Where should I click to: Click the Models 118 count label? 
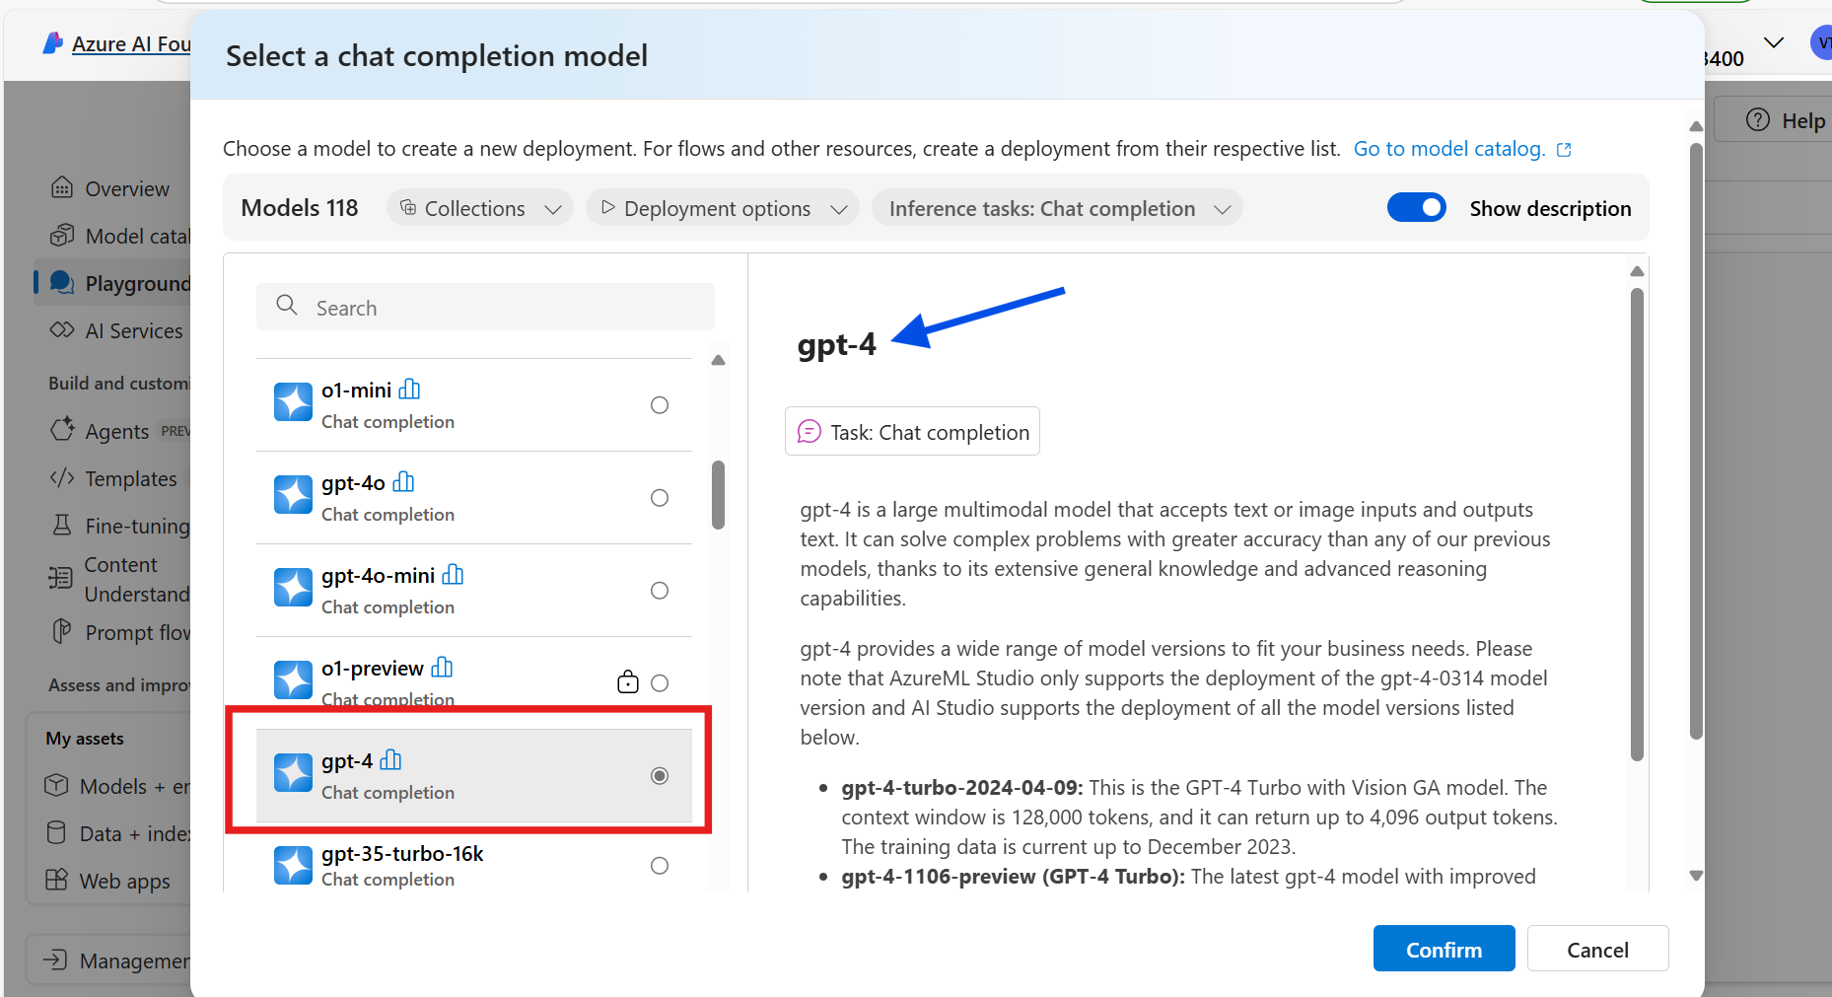(x=300, y=208)
